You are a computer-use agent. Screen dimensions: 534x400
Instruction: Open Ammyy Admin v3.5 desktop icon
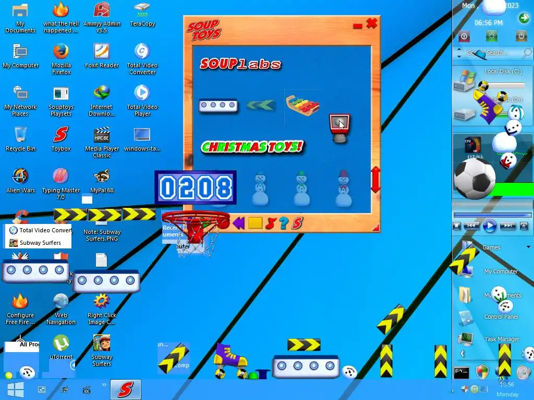click(102, 18)
